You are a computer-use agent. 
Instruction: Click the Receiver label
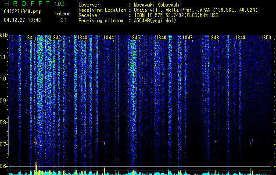[x=89, y=15]
